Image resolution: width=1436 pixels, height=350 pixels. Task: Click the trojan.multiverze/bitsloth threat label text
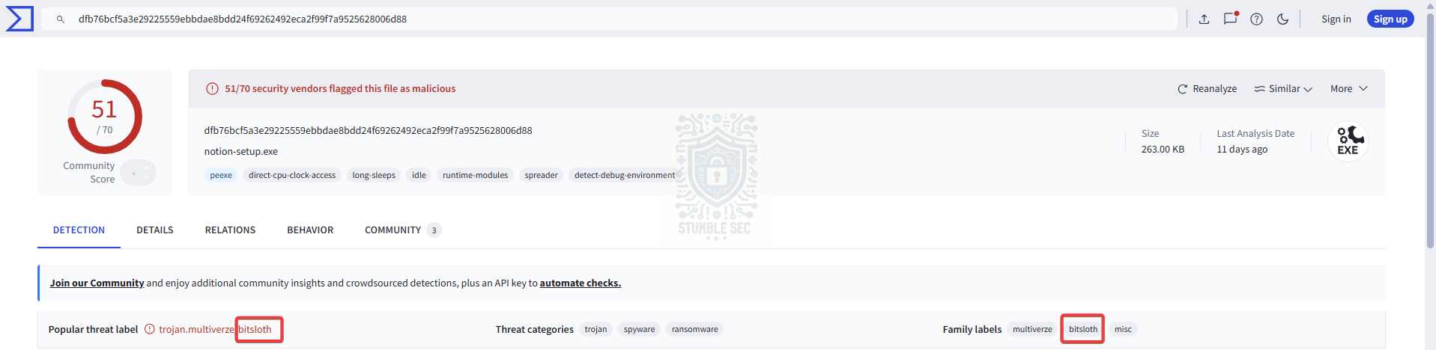215,329
